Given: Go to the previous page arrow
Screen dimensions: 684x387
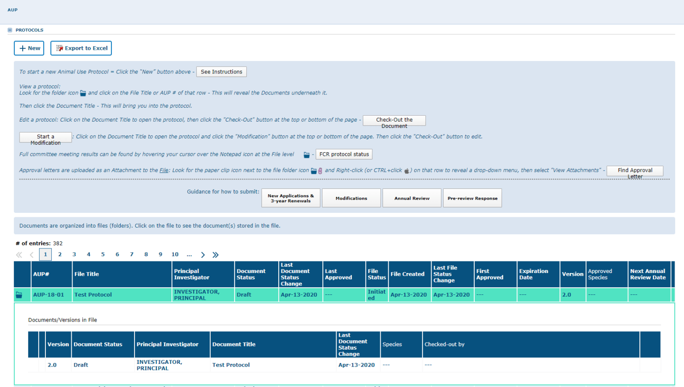Looking at the screenshot, I should click(x=32, y=255).
